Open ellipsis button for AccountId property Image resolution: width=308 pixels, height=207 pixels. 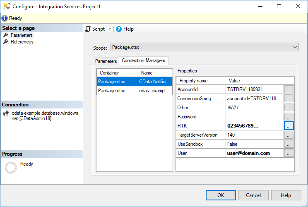coord(289,89)
